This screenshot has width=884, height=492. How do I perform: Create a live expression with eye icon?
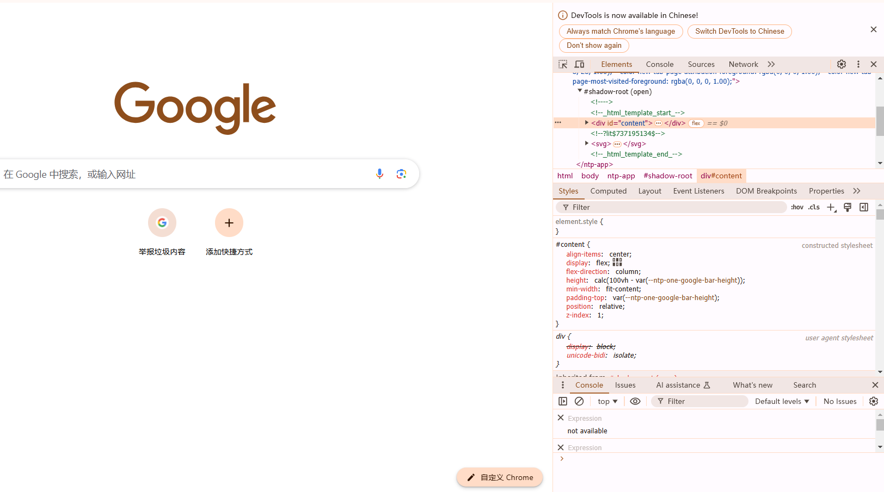635,401
